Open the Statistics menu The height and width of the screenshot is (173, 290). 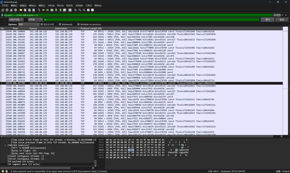click(x=60, y=5)
